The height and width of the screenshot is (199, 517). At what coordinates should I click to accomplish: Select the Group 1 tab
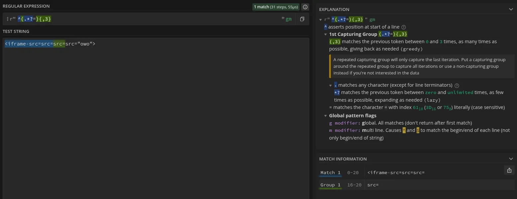tap(330, 185)
